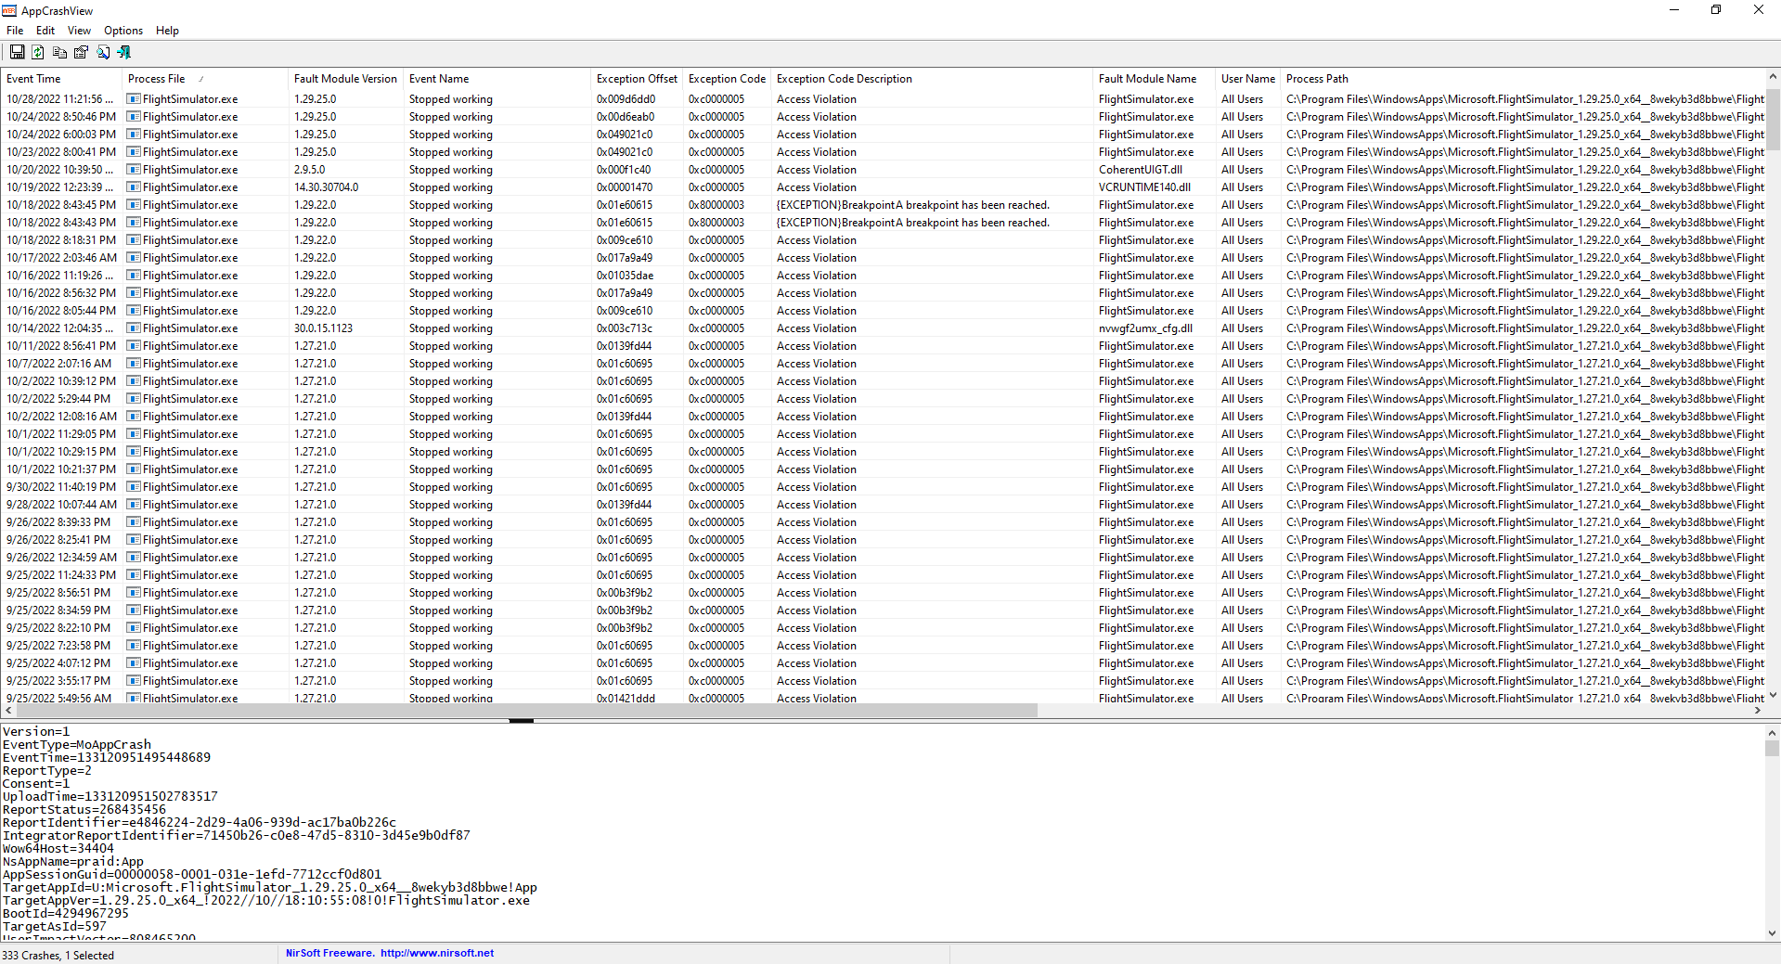
Task: Sort by the Exception Code column header
Action: click(x=726, y=79)
